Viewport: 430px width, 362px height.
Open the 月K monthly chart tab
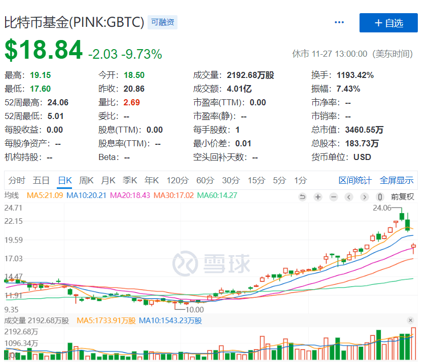click(x=108, y=180)
